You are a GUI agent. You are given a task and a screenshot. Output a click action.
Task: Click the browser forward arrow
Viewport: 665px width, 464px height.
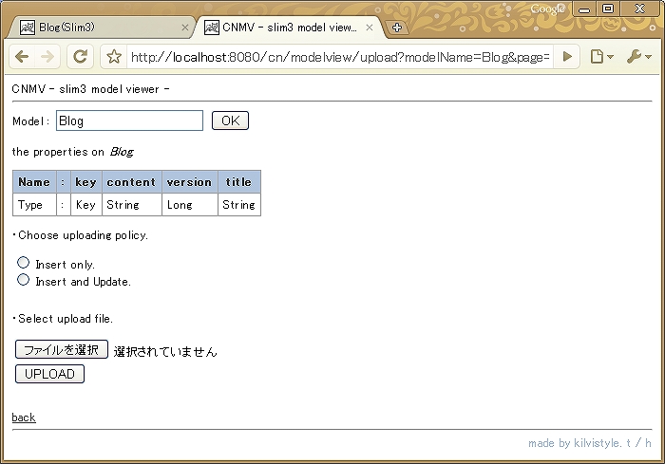pyautogui.click(x=47, y=56)
